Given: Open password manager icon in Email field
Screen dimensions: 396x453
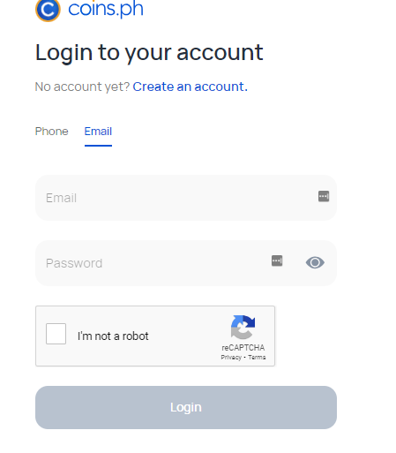Looking at the screenshot, I should (x=324, y=196).
